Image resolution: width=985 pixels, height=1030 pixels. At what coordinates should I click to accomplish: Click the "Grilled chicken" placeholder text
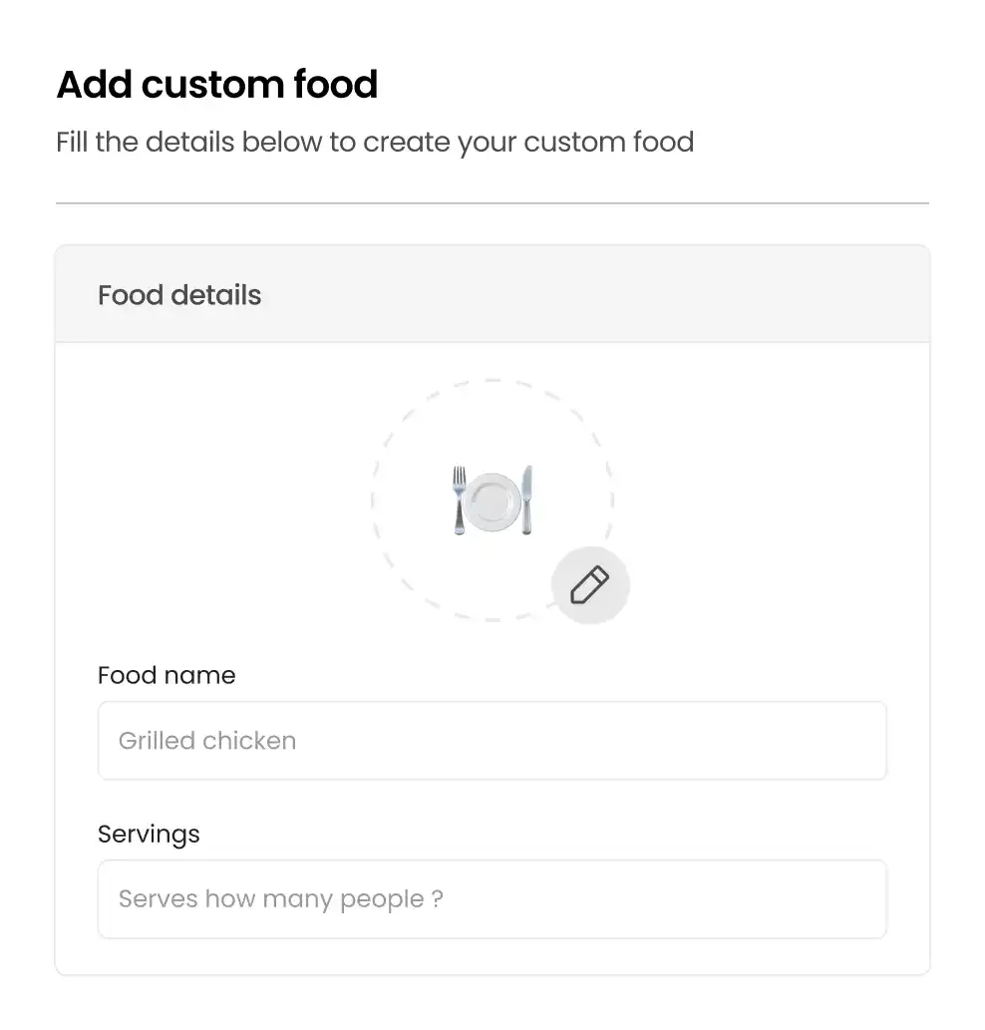[207, 740]
